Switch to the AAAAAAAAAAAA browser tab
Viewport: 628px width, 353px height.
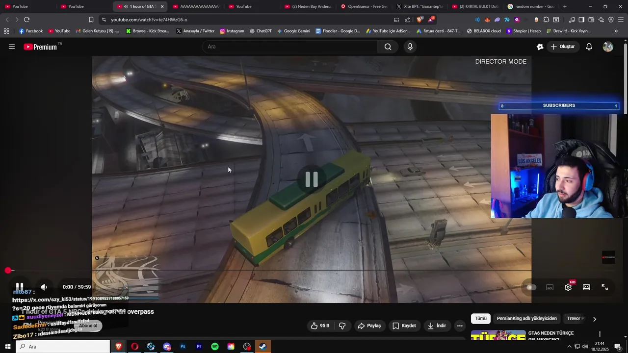click(x=196, y=6)
